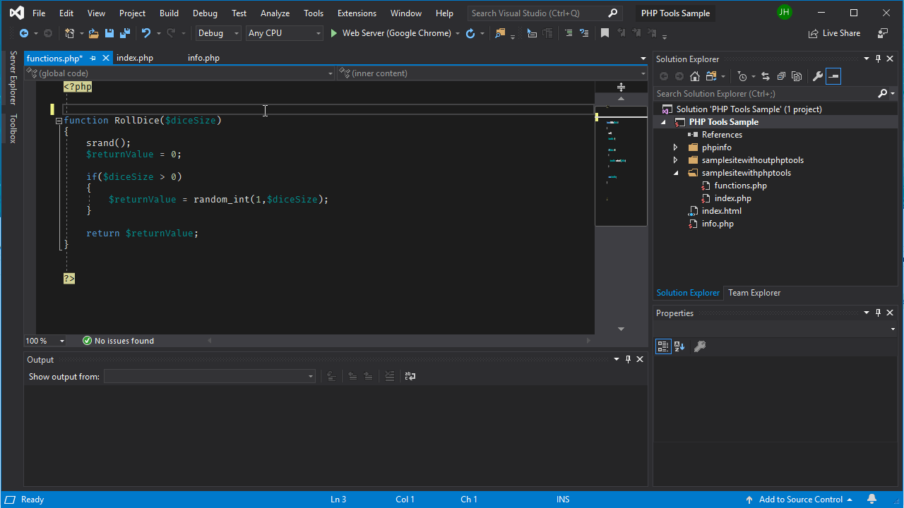Open the Debug menu
This screenshot has height=508, width=904.
(x=205, y=13)
